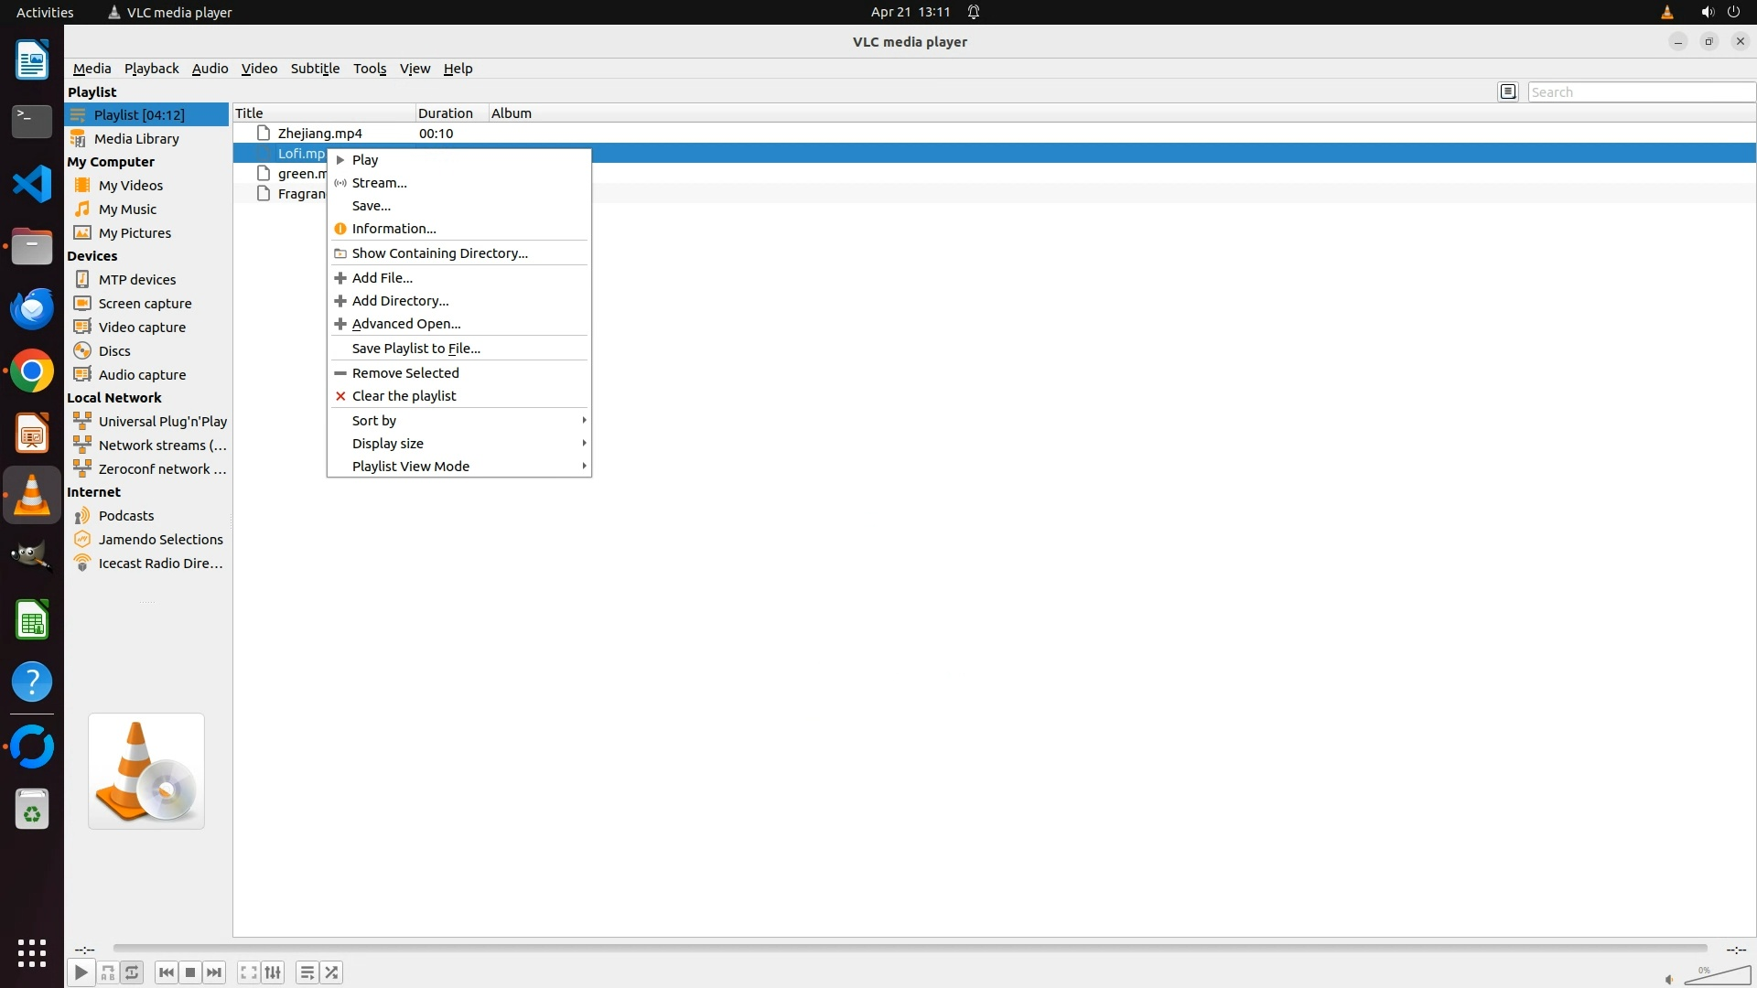The height and width of the screenshot is (988, 1757).
Task: Open Media Library in sidebar
Action: tap(136, 139)
